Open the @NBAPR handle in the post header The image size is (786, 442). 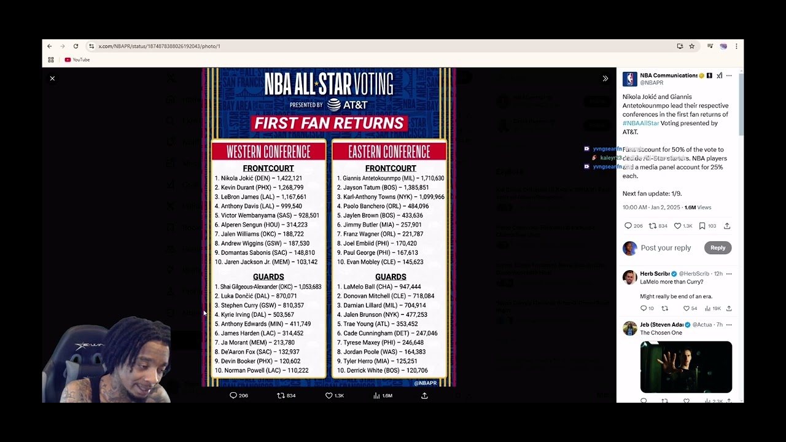pos(652,83)
